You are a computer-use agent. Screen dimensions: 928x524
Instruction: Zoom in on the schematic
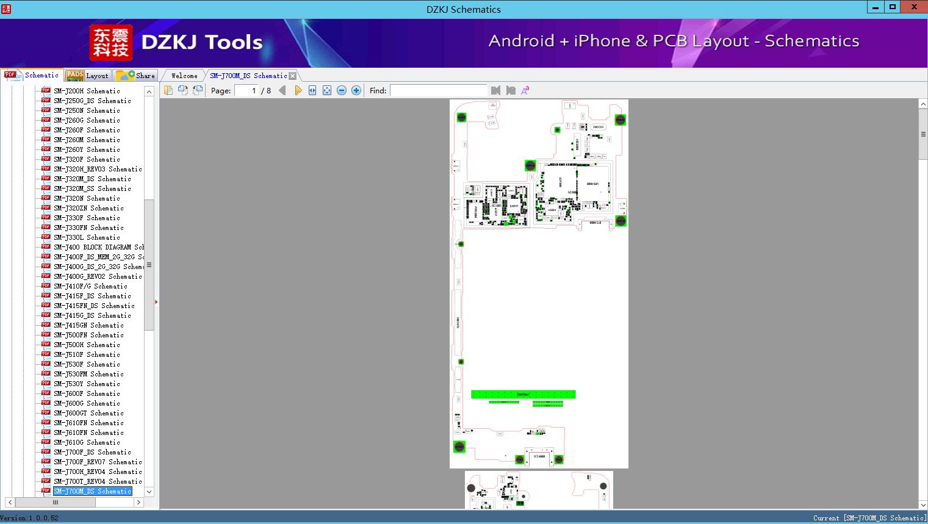pos(356,90)
